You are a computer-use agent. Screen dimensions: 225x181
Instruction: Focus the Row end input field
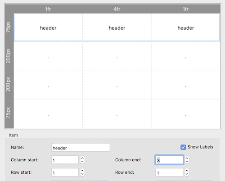pos(169,172)
